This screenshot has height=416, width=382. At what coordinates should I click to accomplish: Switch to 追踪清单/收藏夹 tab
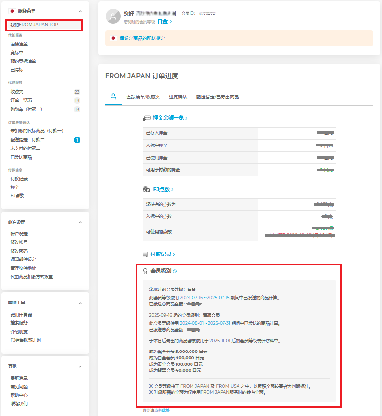pos(143,97)
